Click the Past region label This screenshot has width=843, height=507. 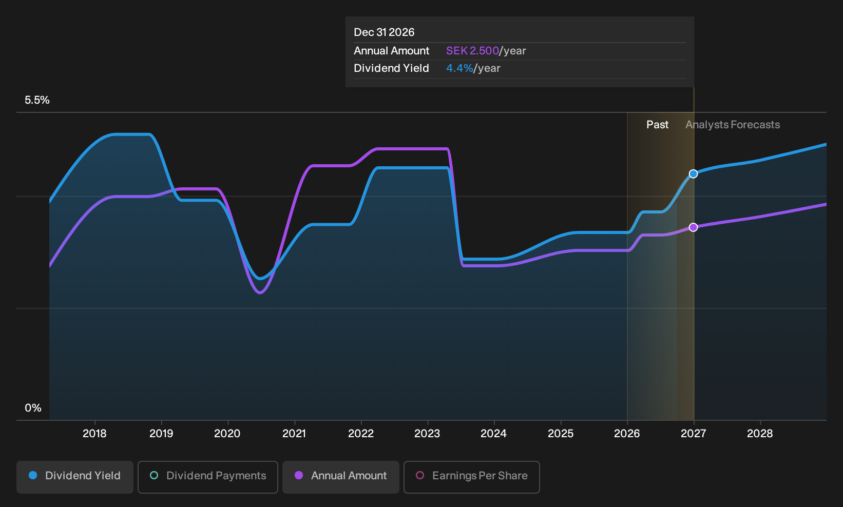[x=657, y=125]
